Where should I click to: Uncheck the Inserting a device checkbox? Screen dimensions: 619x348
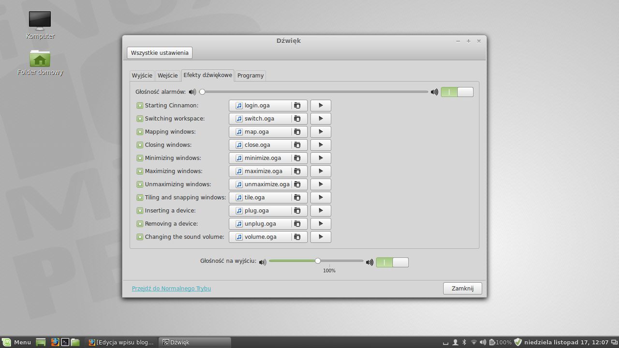[x=140, y=211]
